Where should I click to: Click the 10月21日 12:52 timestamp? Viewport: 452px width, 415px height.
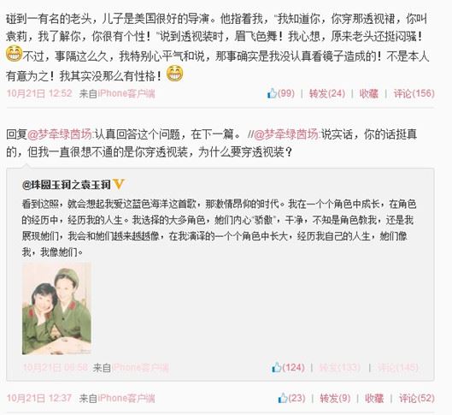pos(39,93)
